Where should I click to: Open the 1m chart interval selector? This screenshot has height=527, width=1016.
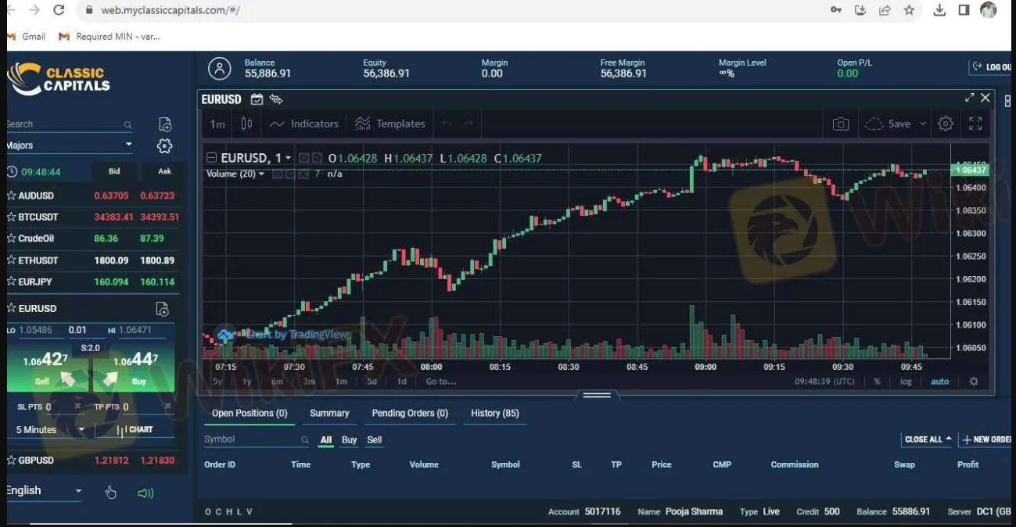tap(217, 124)
